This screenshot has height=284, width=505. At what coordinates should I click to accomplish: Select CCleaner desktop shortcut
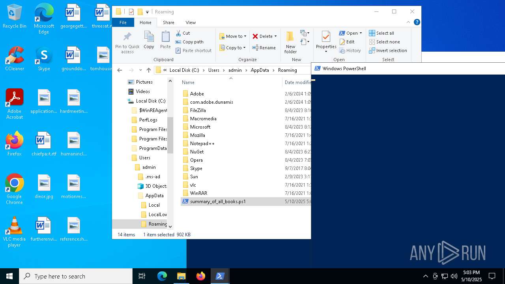[14, 59]
